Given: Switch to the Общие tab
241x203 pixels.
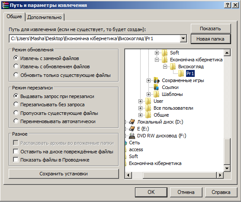Looking at the screenshot, I should point(14,16).
